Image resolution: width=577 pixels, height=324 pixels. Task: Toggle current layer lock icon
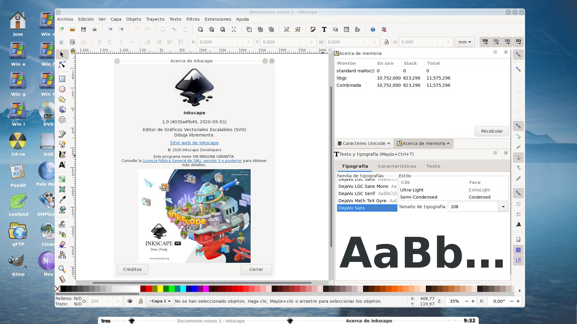[140, 301]
